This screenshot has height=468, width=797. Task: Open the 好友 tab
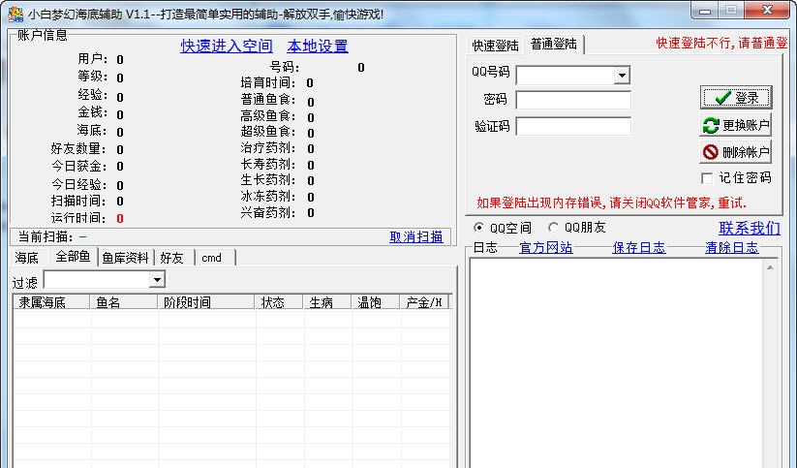coord(171,258)
